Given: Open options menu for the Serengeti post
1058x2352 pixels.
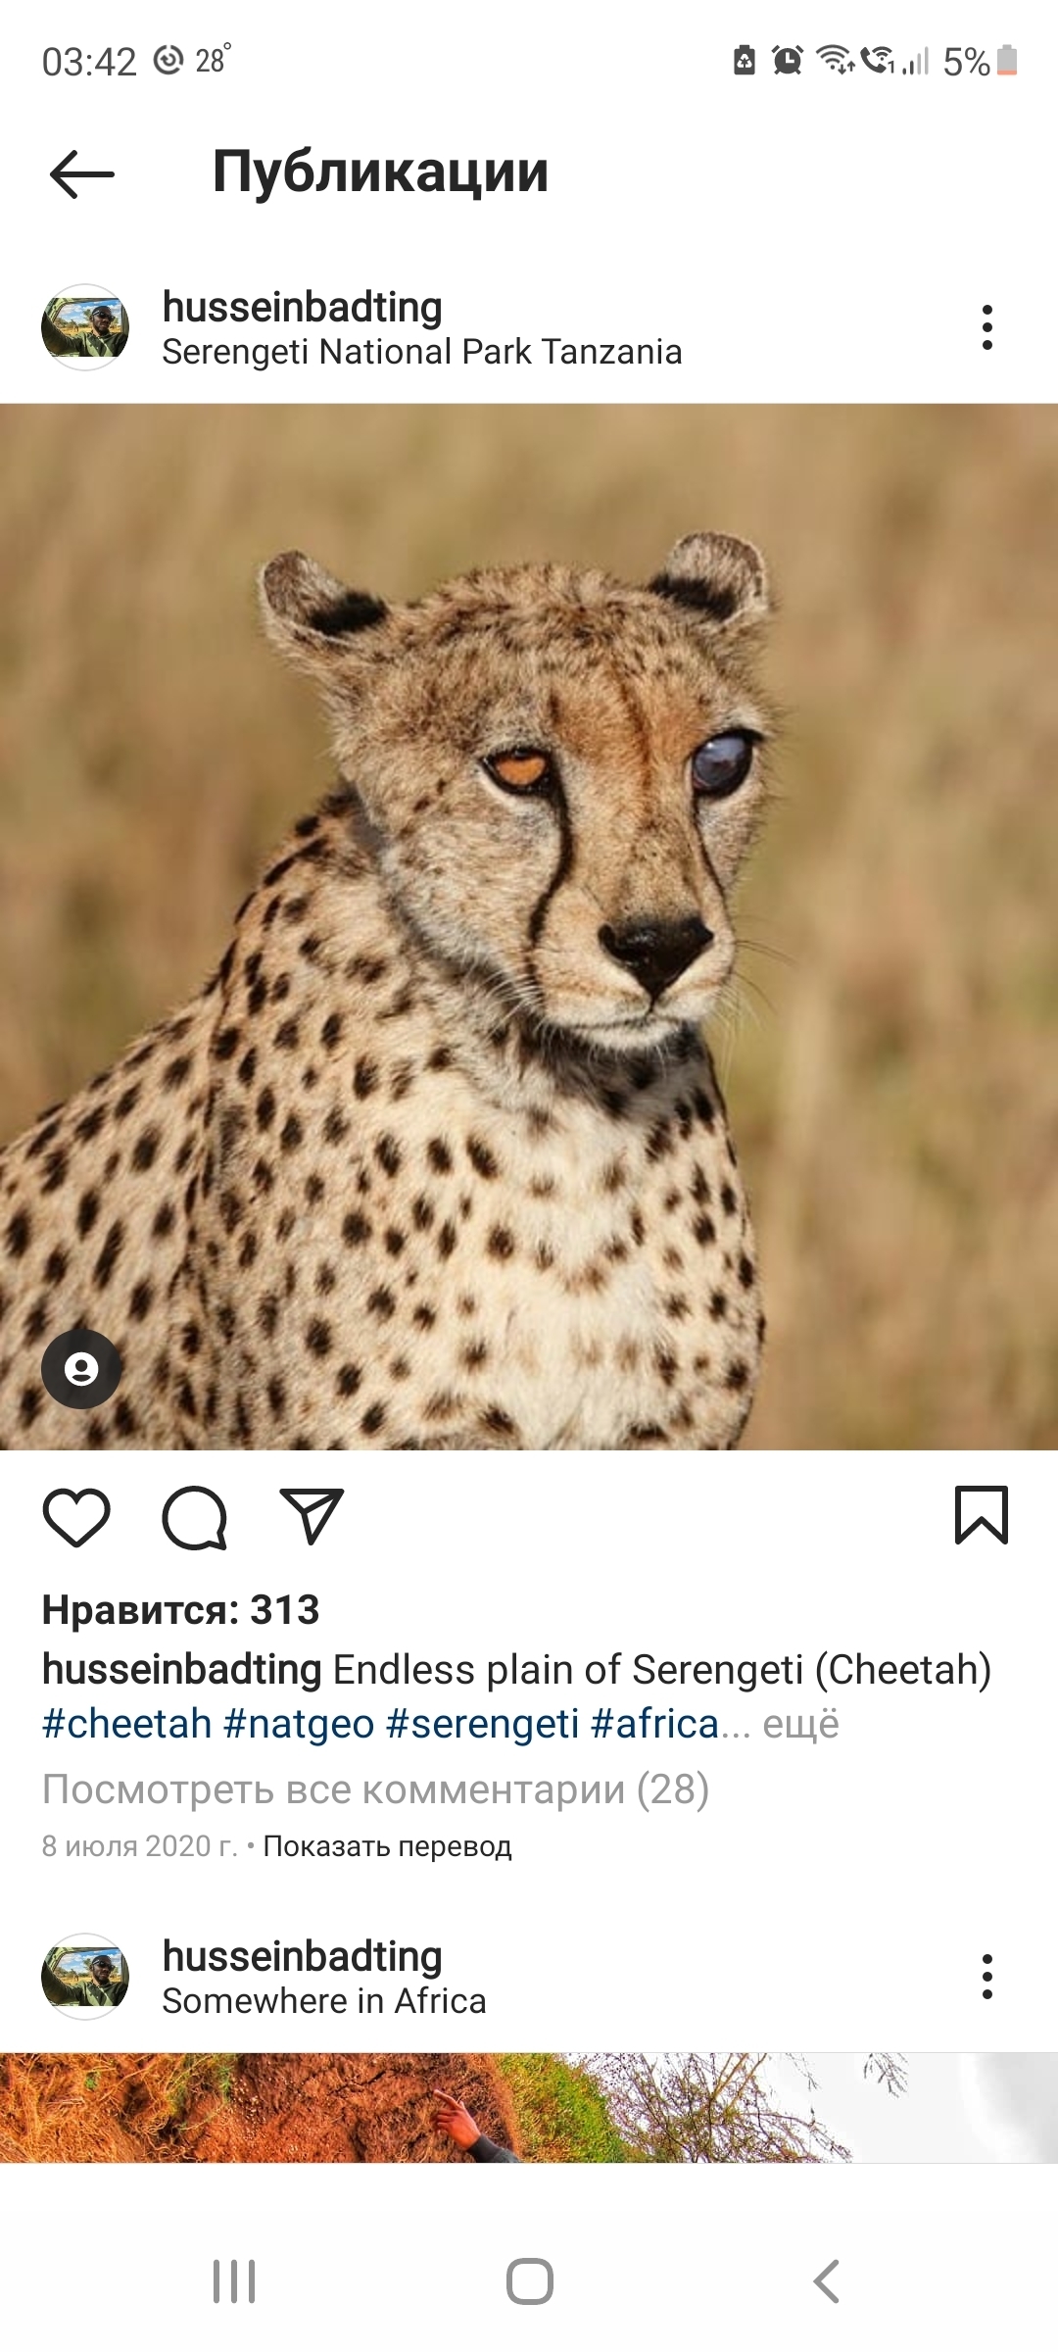Looking at the screenshot, I should click(x=987, y=327).
